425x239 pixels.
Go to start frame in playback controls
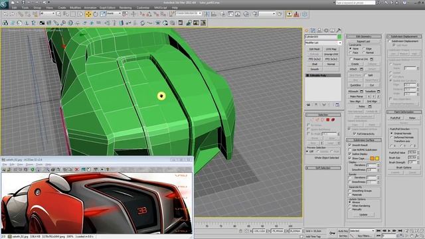[379, 230]
